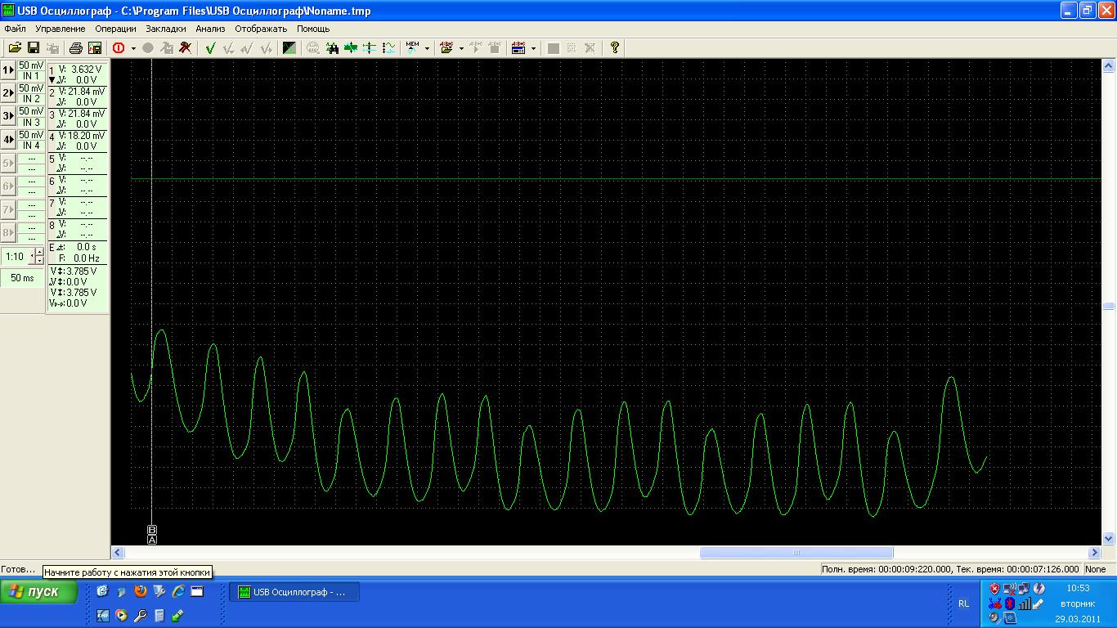Viewport: 1117px width, 628px height.
Task: Save the recording with the floppy icon
Action: (34, 48)
